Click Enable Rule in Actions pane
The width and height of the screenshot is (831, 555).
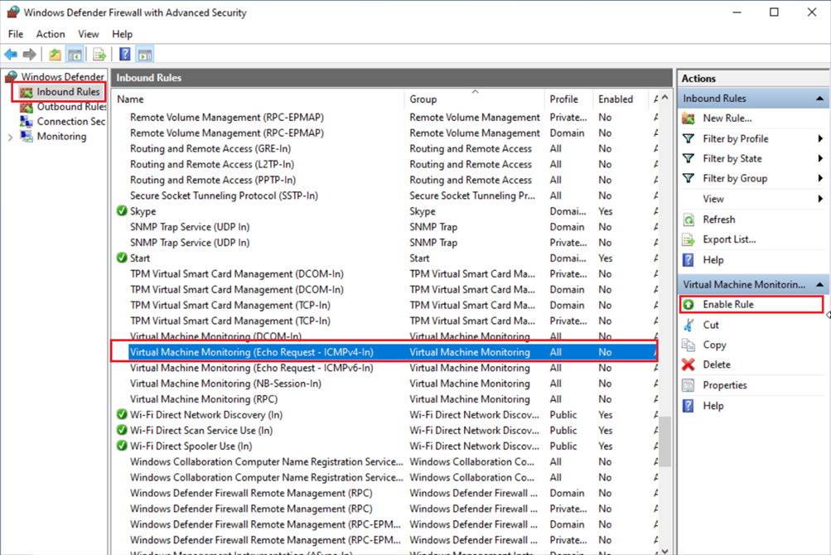coord(728,304)
